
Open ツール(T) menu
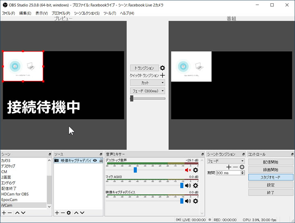point(110,13)
